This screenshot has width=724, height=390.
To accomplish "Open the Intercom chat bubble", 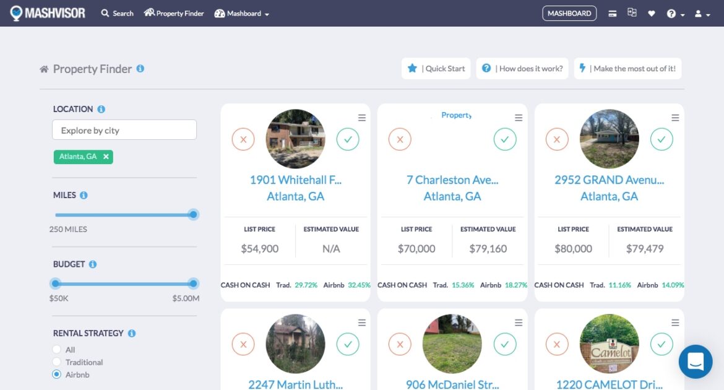I will (696, 362).
